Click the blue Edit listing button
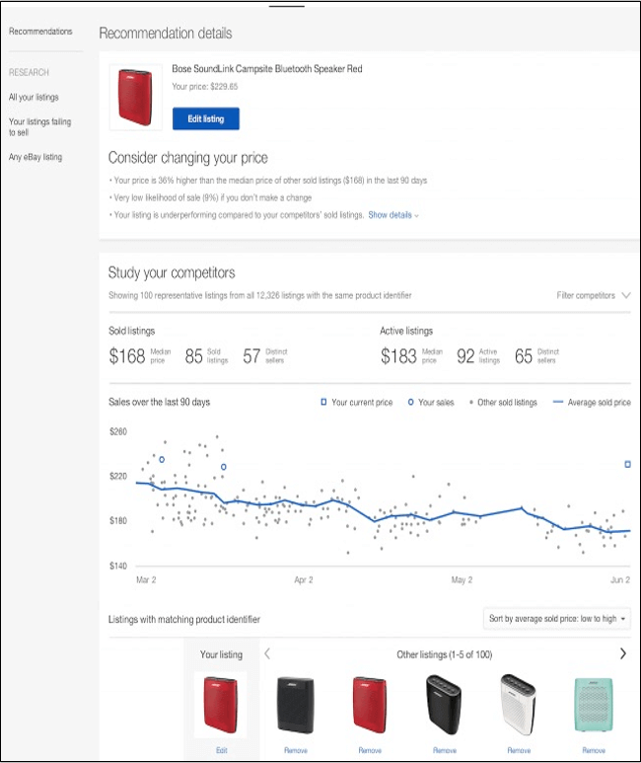641x763 pixels. pos(206,118)
